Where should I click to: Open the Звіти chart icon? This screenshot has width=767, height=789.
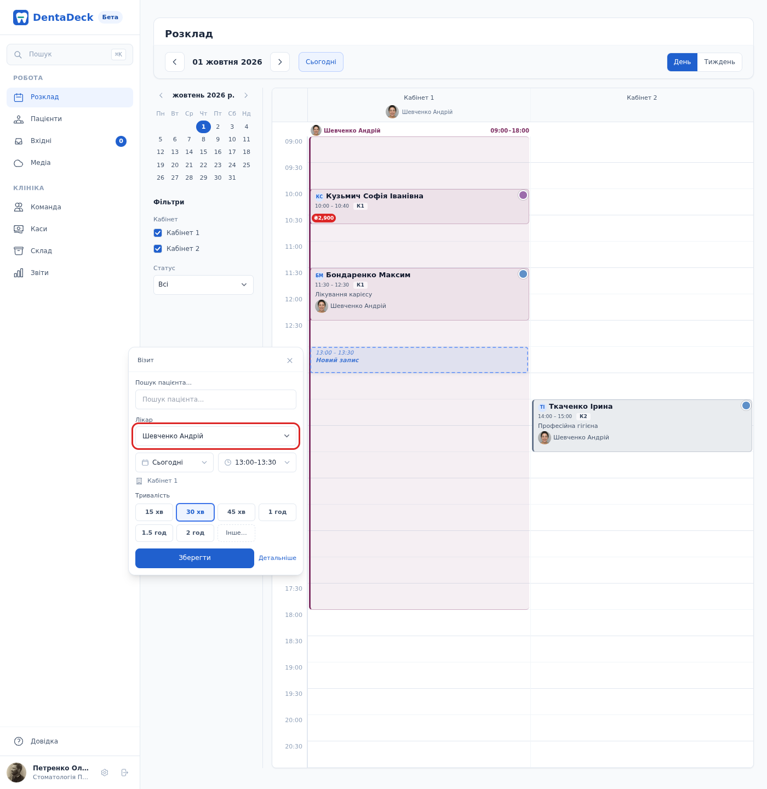pyautogui.click(x=19, y=273)
